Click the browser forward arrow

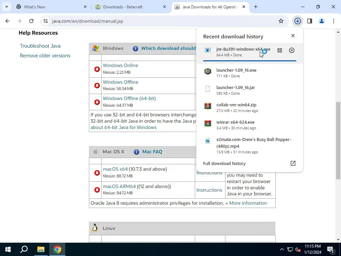click(x=19, y=21)
